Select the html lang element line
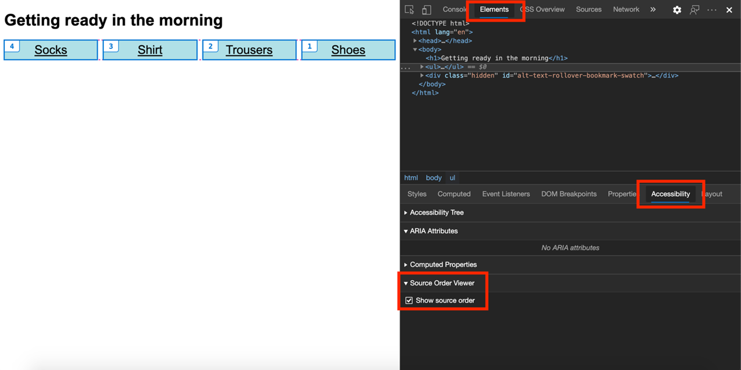This screenshot has height=370, width=741. coord(443,32)
